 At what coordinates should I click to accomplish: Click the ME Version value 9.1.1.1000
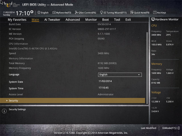[104, 34]
